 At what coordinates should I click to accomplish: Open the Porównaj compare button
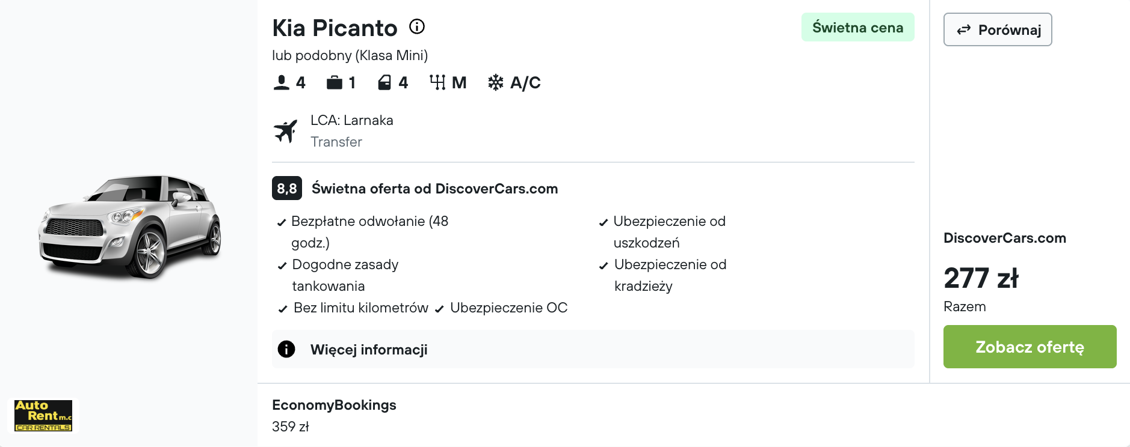pyautogui.click(x=998, y=29)
